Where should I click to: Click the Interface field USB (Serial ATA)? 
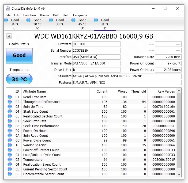tap(96, 57)
